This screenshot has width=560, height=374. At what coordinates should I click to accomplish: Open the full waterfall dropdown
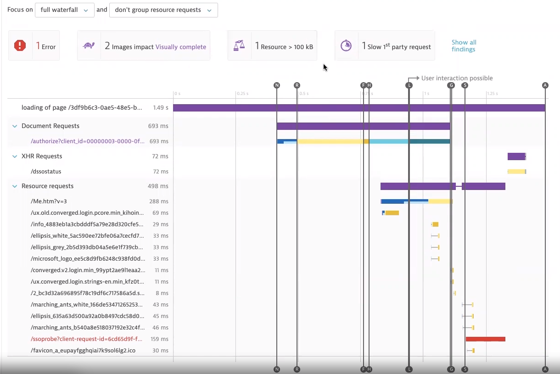[x=64, y=10]
